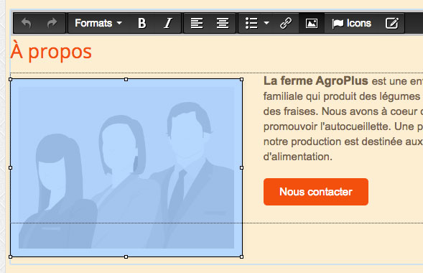Click the Nous contacter button
The image size is (423, 273).
[316, 192]
